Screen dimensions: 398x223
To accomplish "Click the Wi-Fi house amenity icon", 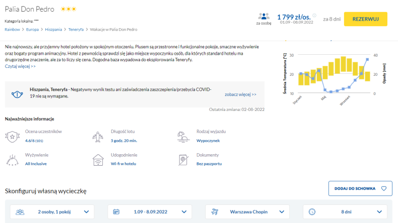I will click(x=98, y=160).
